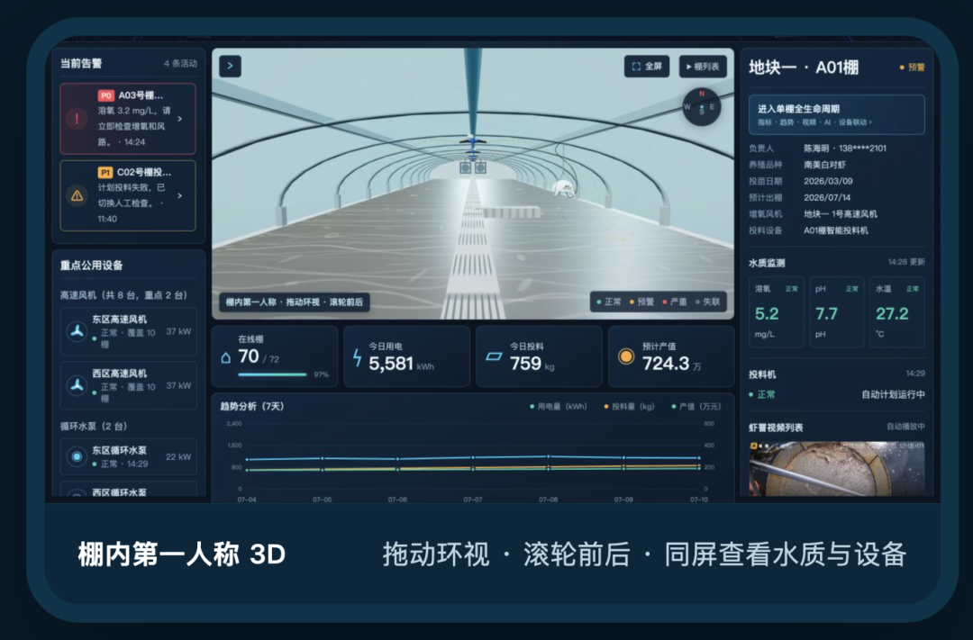Click the 今日用电 5,581 kWh value
This screenshot has height=640, width=973.
pos(401,364)
